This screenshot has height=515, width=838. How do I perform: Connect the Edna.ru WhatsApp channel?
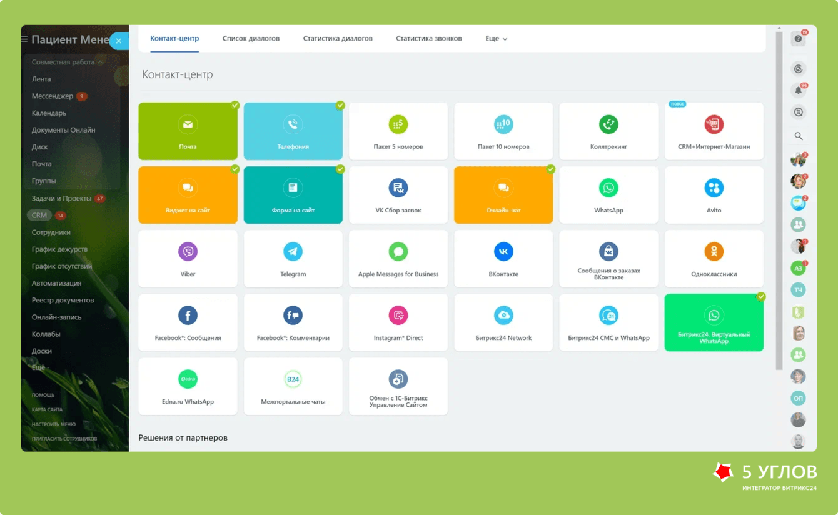point(188,386)
